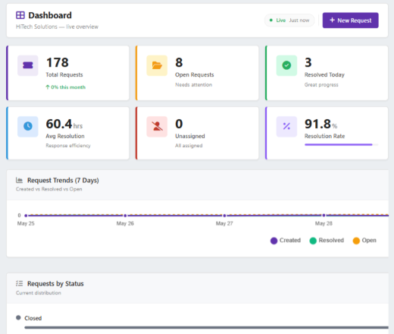Screen dimensions: 394x334
Task: Click the plus icon in New Request
Action: [x=332, y=20]
